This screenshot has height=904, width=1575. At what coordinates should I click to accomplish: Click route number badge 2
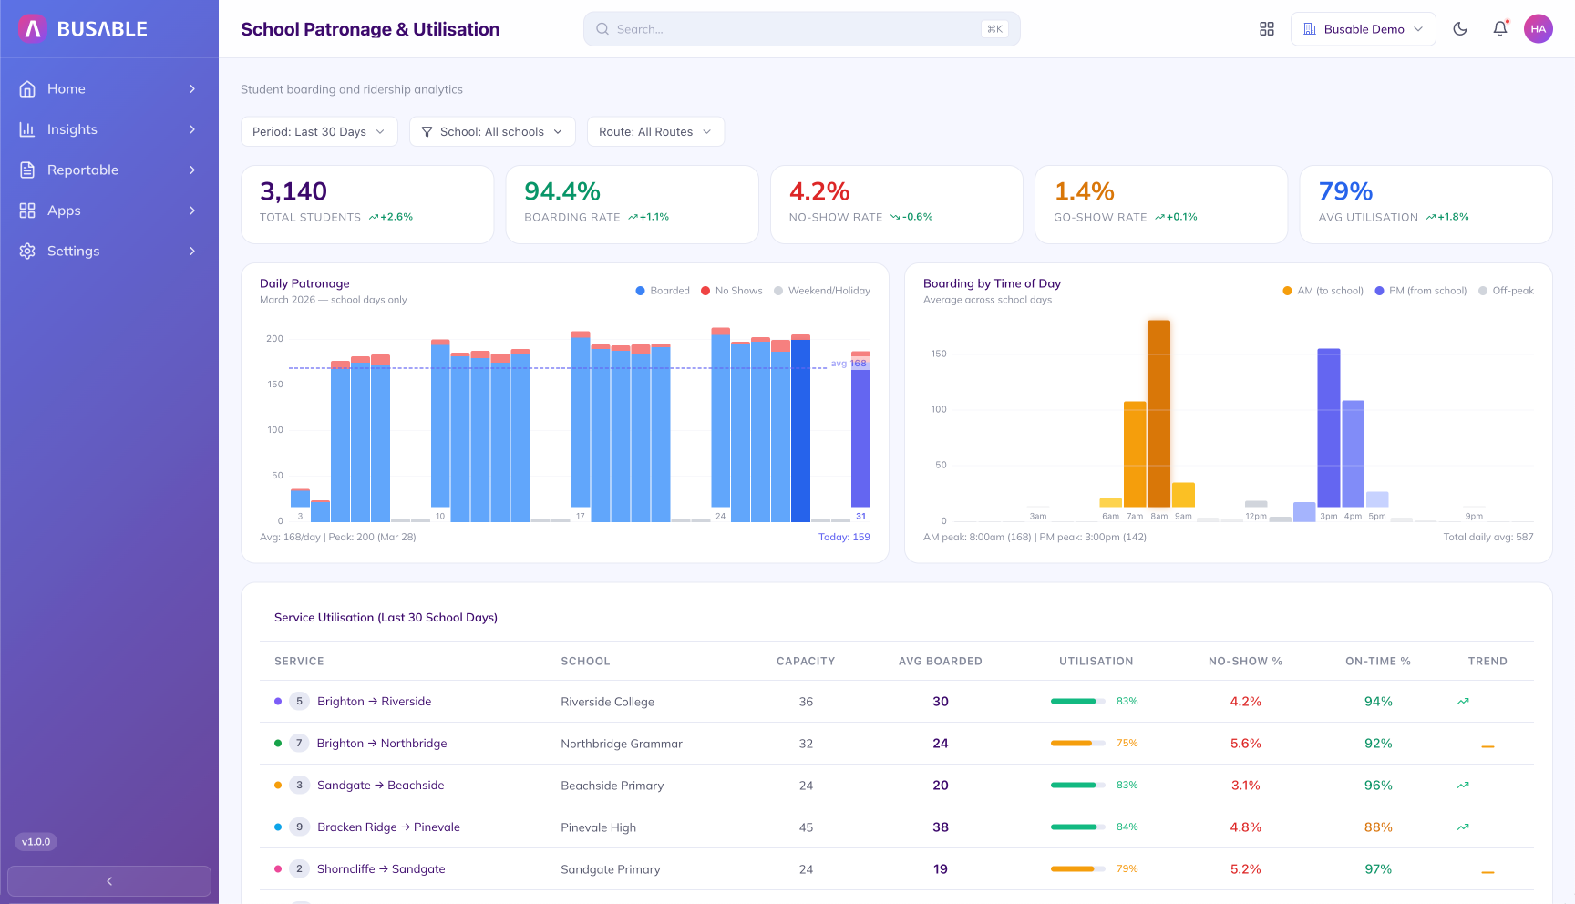coord(299,869)
